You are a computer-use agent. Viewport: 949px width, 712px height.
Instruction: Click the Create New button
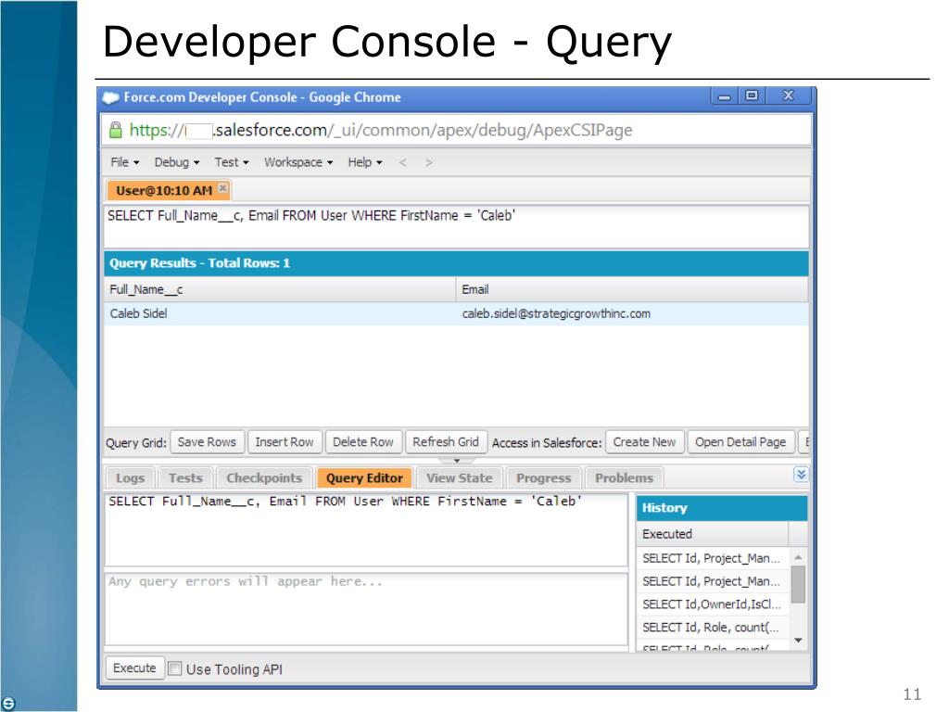645,442
